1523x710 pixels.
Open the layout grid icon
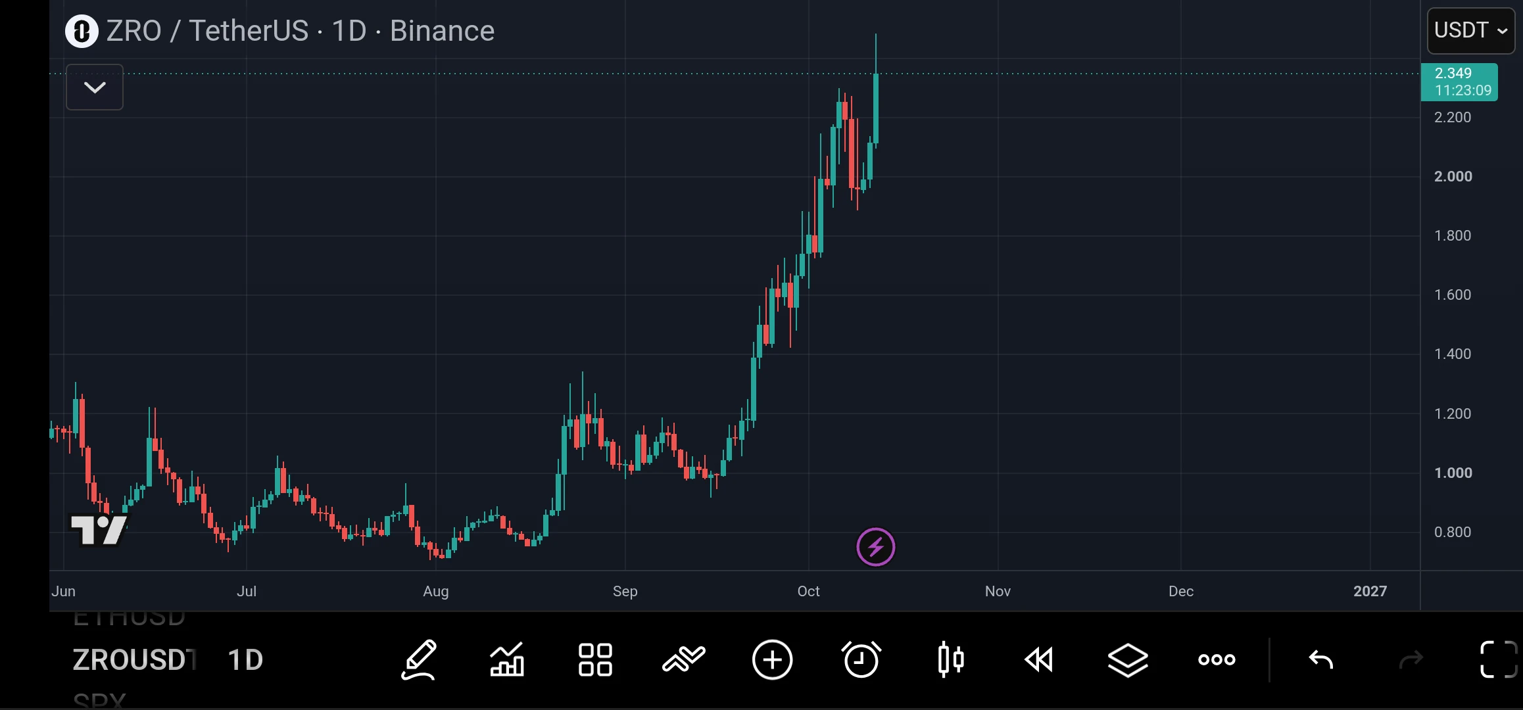[x=595, y=659]
